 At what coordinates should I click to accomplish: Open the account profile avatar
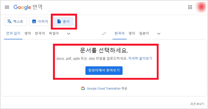[x=201, y=7]
